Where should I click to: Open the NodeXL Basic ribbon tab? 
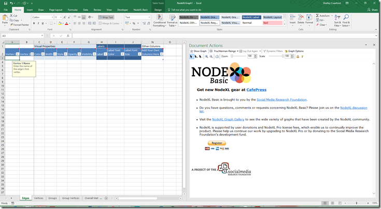pyautogui.click(x=140, y=10)
